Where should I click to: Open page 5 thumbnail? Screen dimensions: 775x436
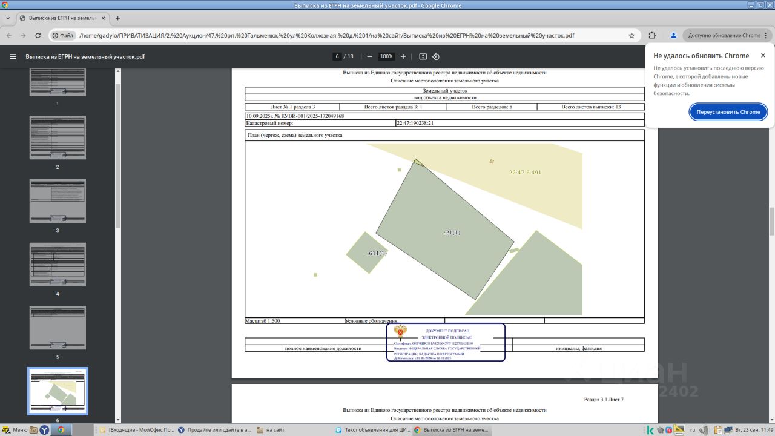tap(58, 328)
